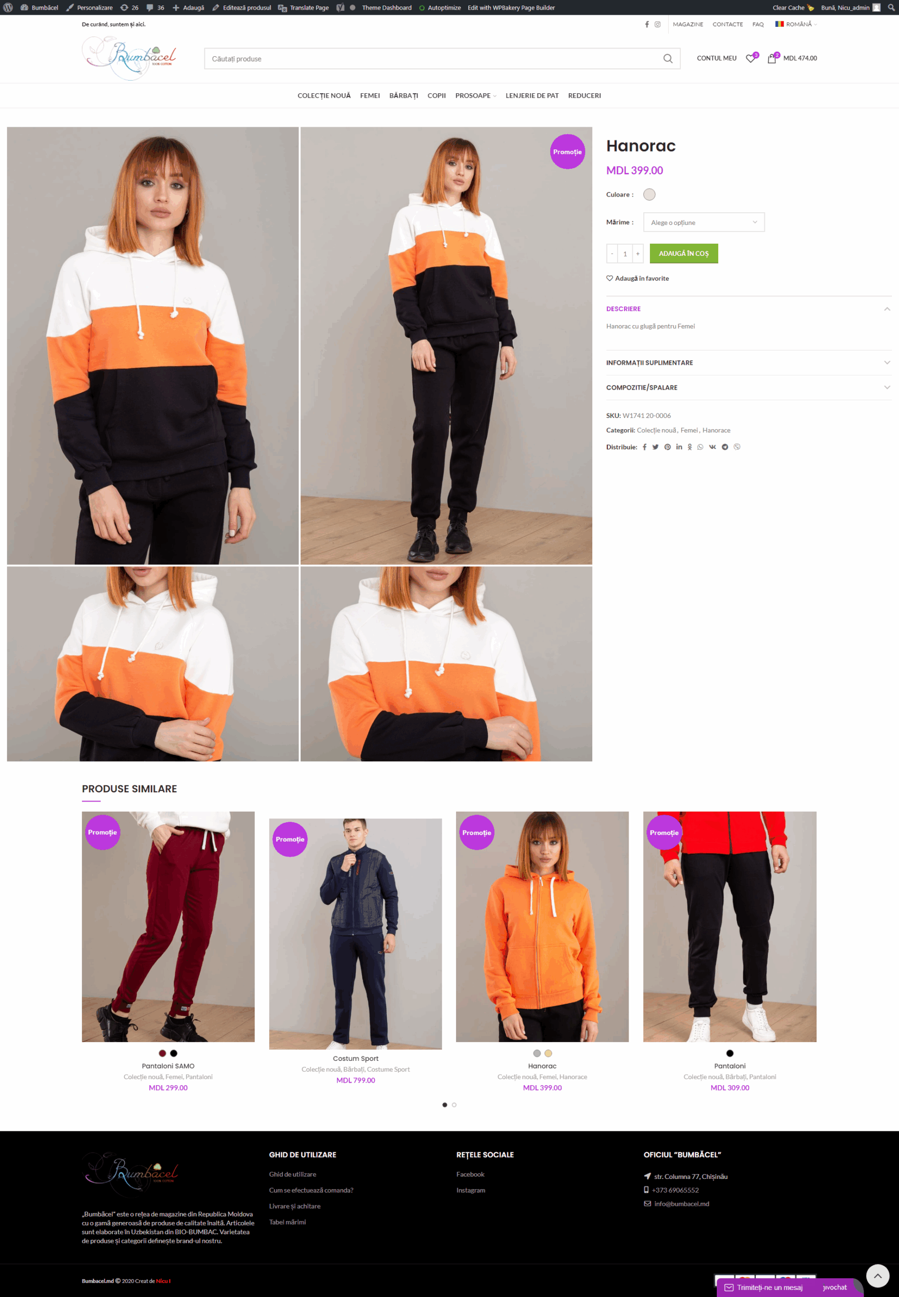This screenshot has height=1297, width=899.
Task: Open the Tabel mărimi footer link
Action: click(x=288, y=1222)
